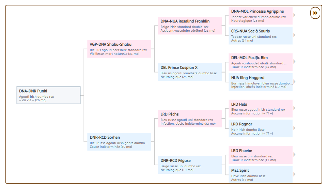The image size is (327, 186).
Task: Expand ancestors of MEL Spirit
Action: point(294,174)
